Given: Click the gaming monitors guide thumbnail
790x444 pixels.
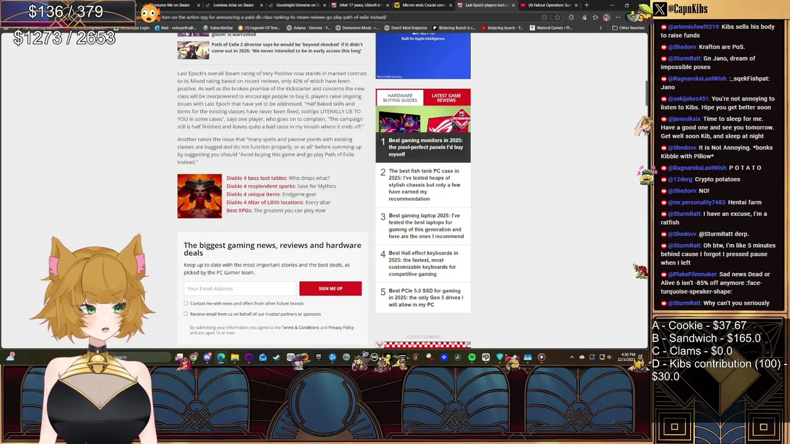Looking at the screenshot, I should point(423,120).
